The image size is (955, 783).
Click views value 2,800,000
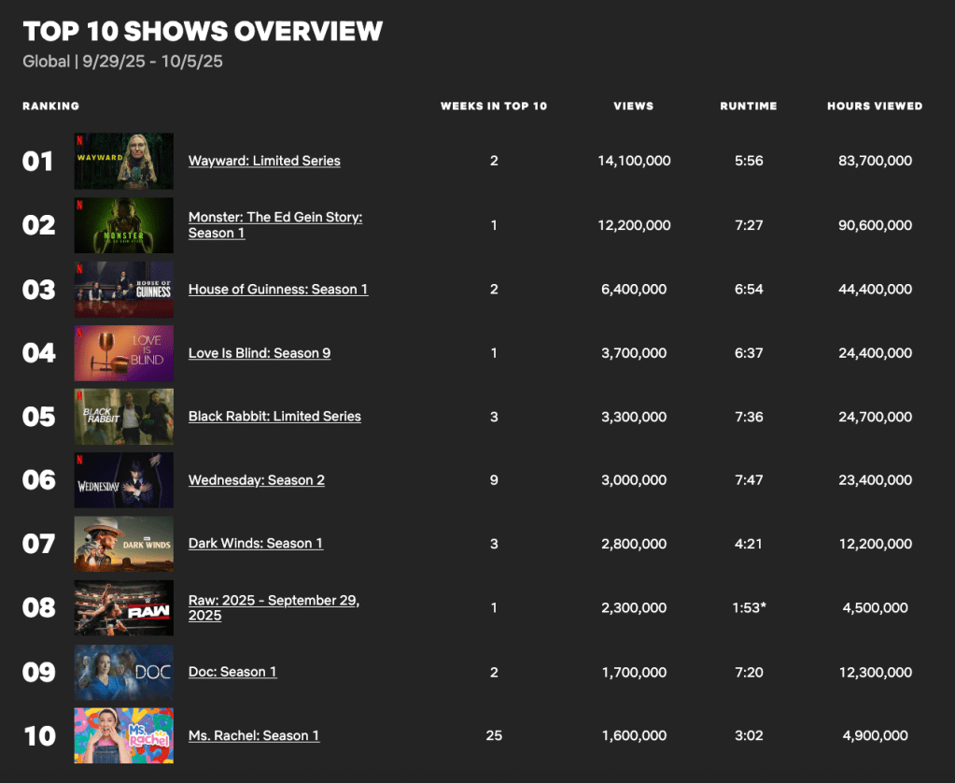pyautogui.click(x=634, y=544)
